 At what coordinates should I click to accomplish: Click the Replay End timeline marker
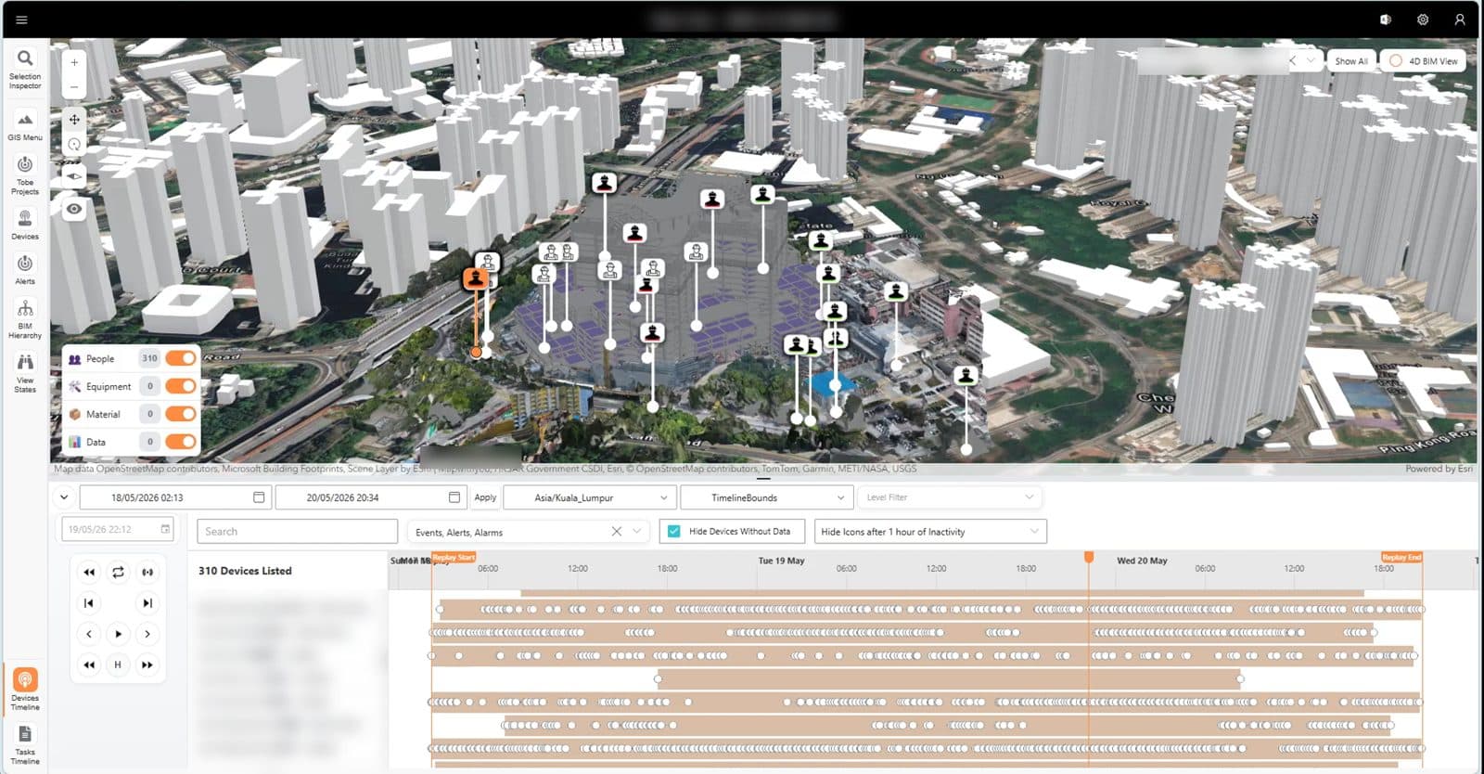pyautogui.click(x=1401, y=557)
